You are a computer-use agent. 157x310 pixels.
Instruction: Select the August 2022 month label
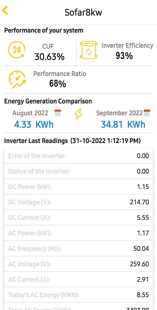click(30, 113)
